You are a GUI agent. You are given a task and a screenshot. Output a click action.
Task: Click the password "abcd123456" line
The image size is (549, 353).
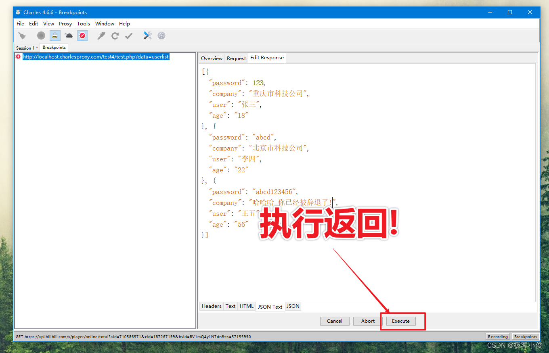coord(253,192)
